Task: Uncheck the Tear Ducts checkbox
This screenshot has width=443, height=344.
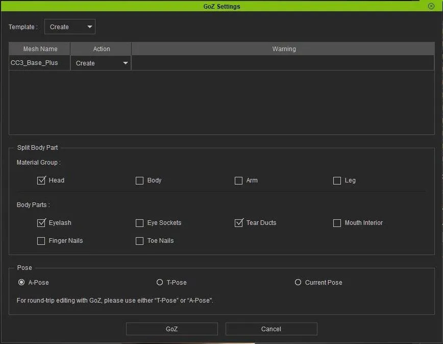Action: pyautogui.click(x=238, y=223)
